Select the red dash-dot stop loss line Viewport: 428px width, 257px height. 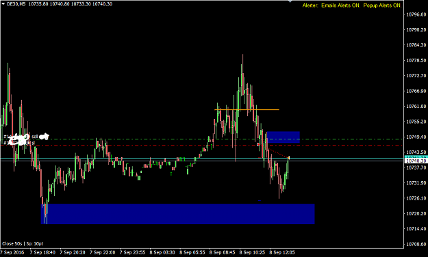click(202, 146)
